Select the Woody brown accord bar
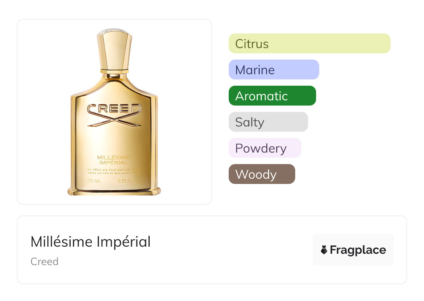Viewport: 424px width, 301px height. (x=262, y=174)
